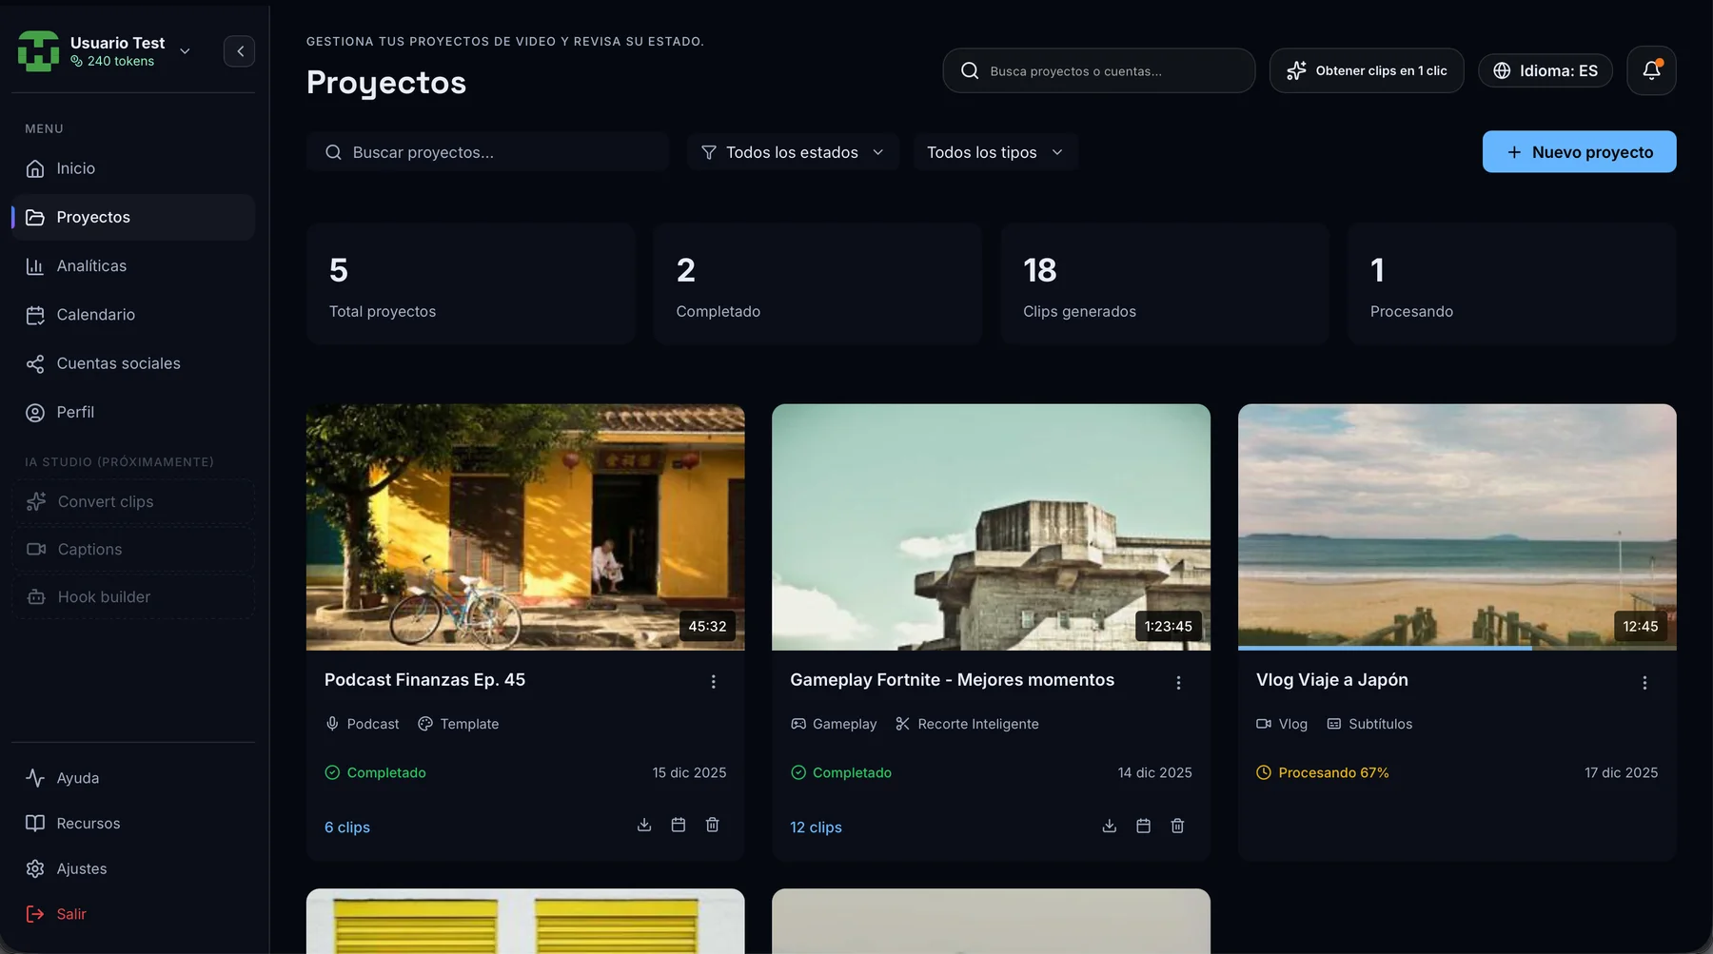Open Analíticas from the sidebar
The width and height of the screenshot is (1713, 954).
tap(133, 266)
